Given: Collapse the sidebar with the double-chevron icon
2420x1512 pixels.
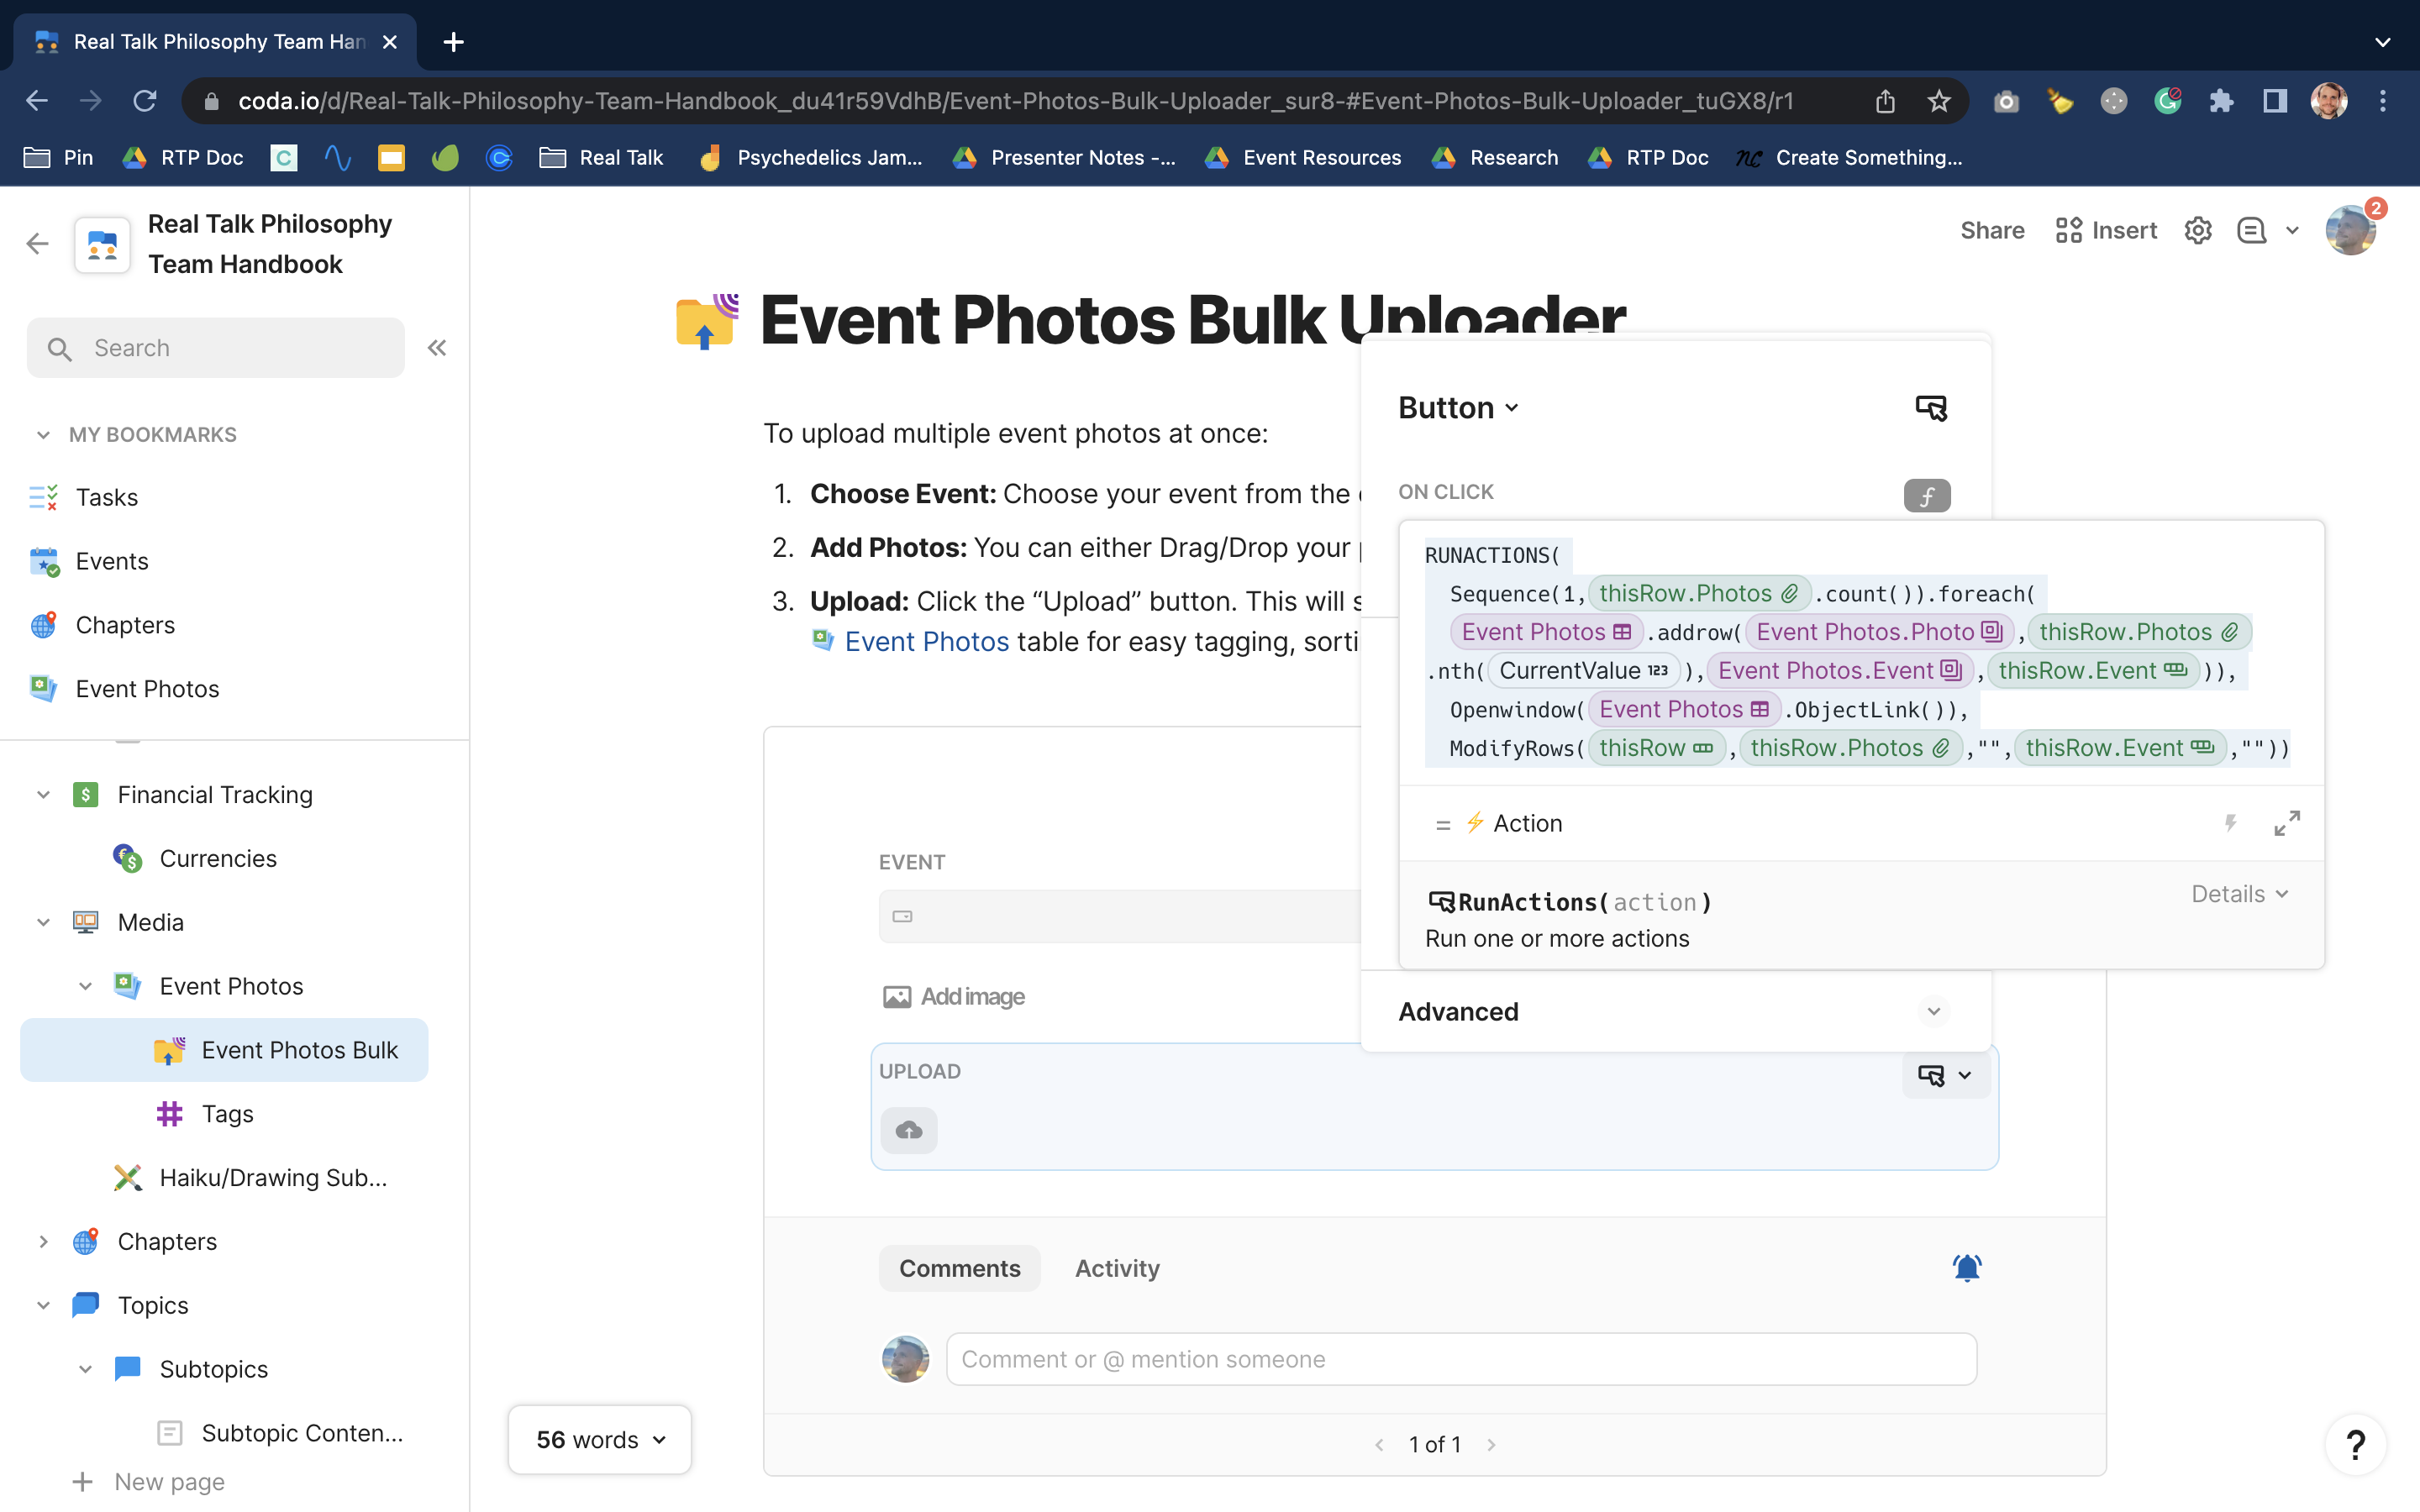Looking at the screenshot, I should click(x=437, y=348).
